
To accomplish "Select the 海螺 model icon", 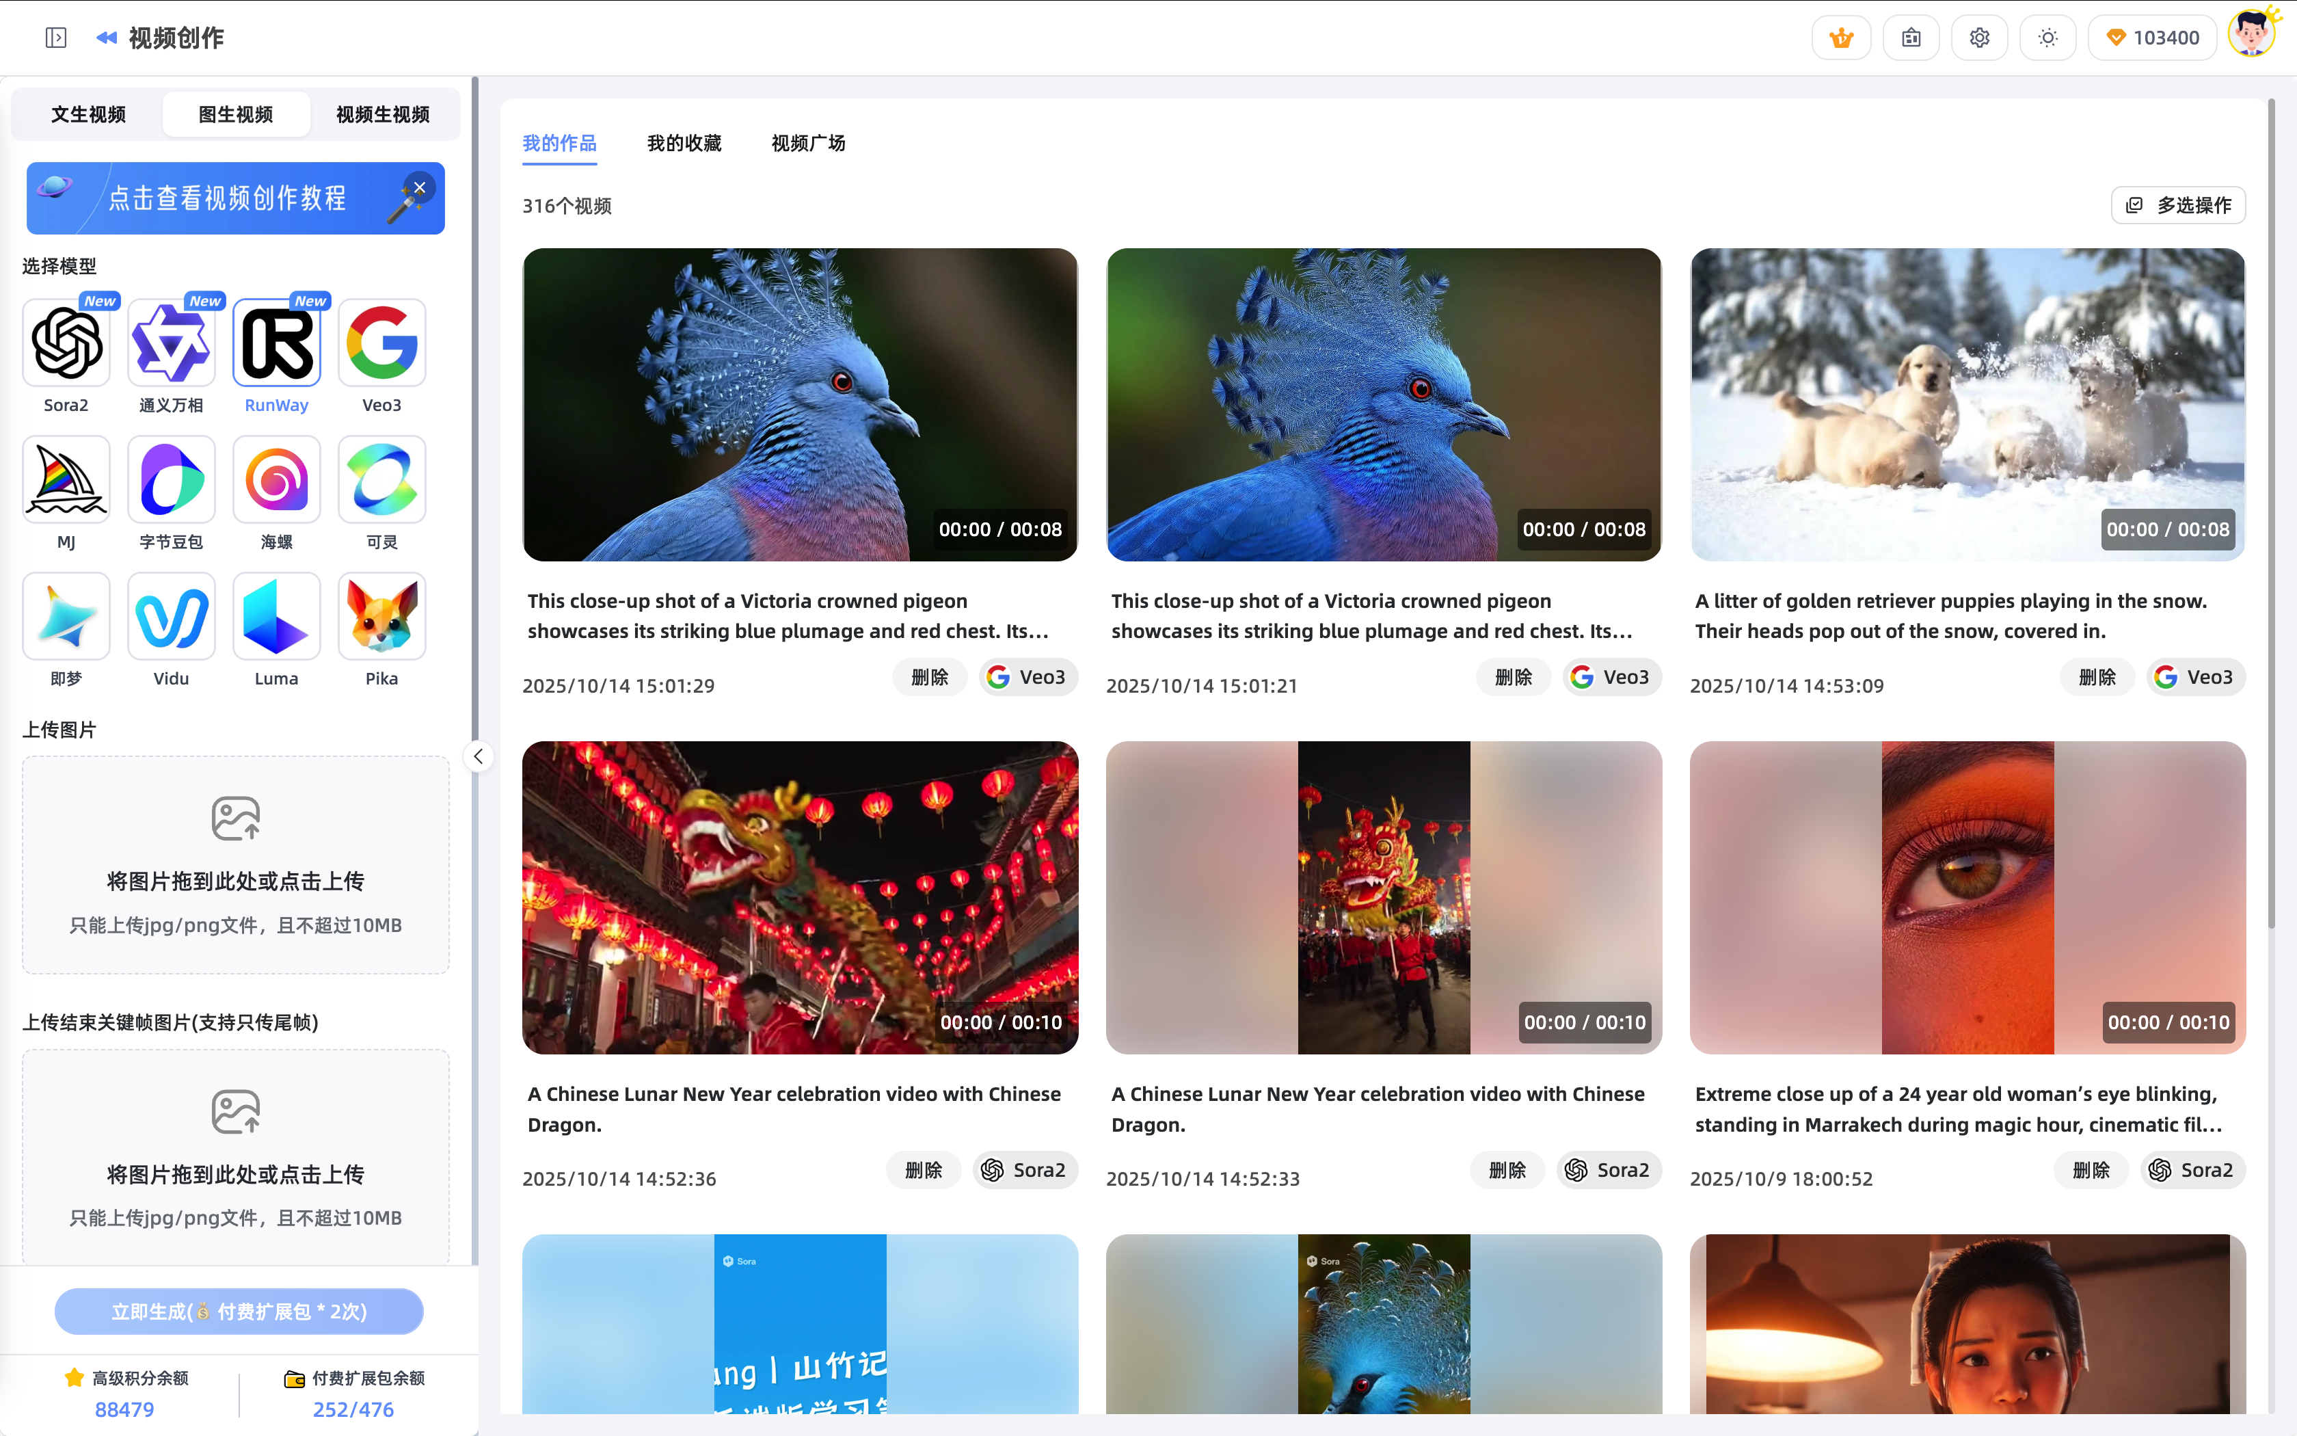I will 277,479.
